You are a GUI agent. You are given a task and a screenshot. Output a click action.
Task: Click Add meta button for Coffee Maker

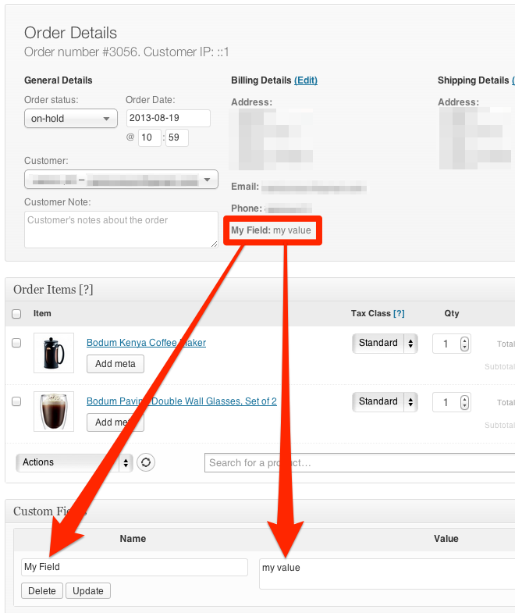click(x=115, y=363)
